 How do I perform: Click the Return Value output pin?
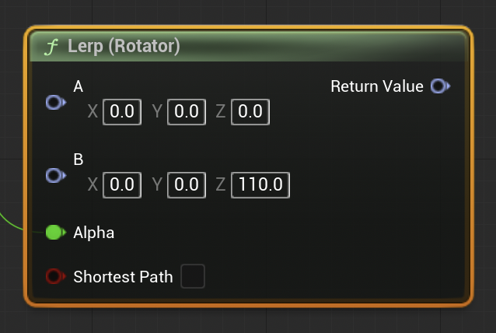pos(440,86)
